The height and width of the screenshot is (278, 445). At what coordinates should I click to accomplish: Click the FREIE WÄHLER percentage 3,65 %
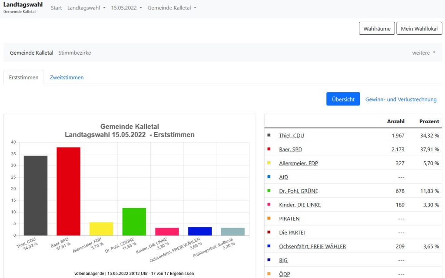click(431, 247)
